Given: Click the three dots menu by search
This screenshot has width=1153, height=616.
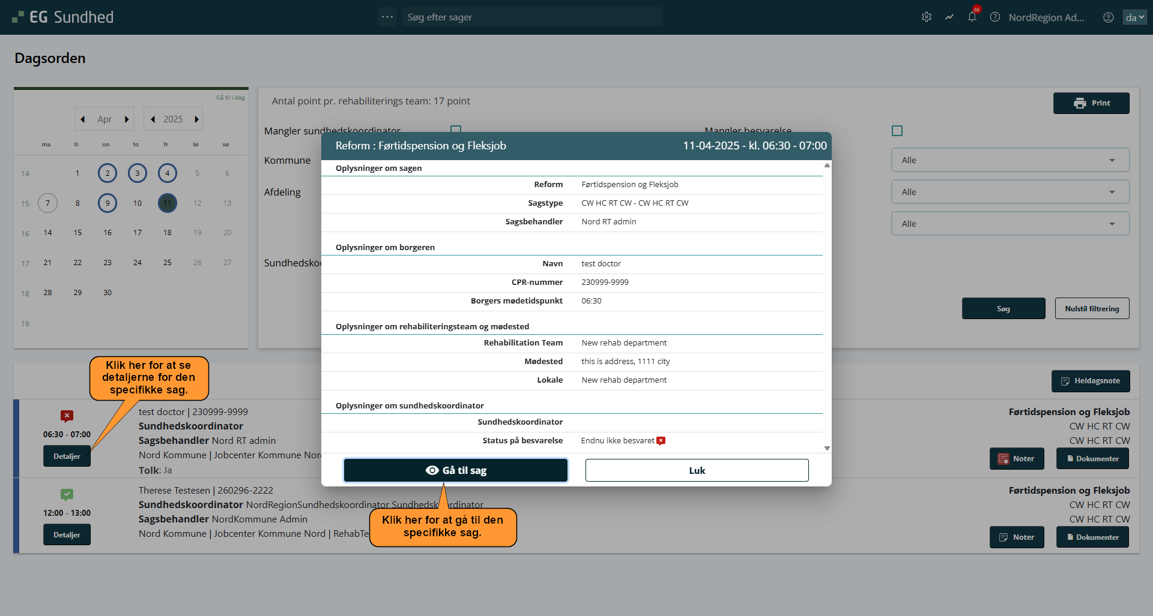Looking at the screenshot, I should (x=387, y=17).
